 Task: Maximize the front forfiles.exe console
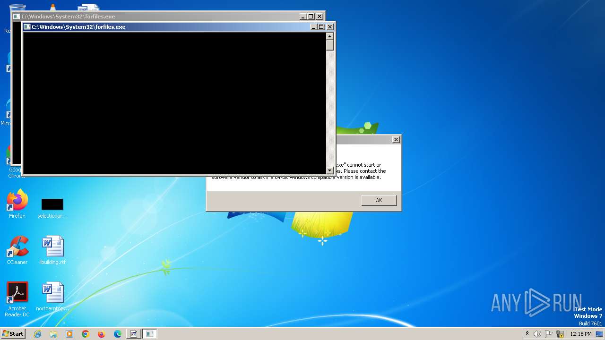click(x=321, y=27)
